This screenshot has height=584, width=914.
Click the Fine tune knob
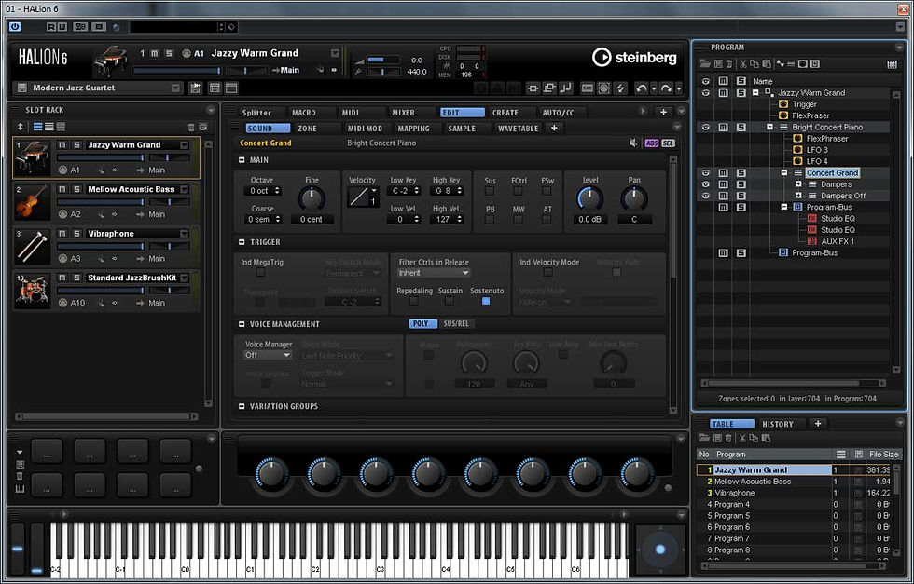click(x=312, y=199)
